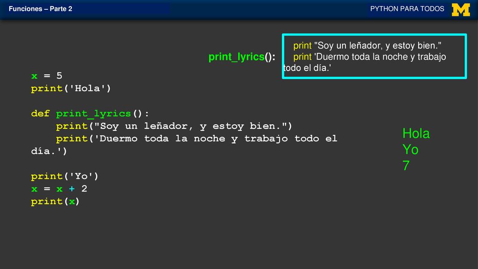
Task: Click the 'x = 5' code line
Action: 47,76
